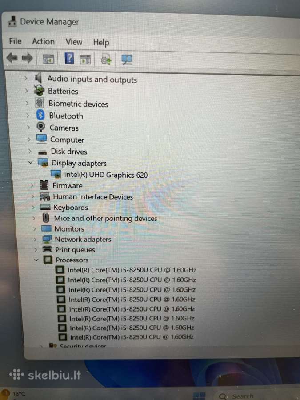Expand the Firmware node
The image size is (300, 400).
pos(32,185)
